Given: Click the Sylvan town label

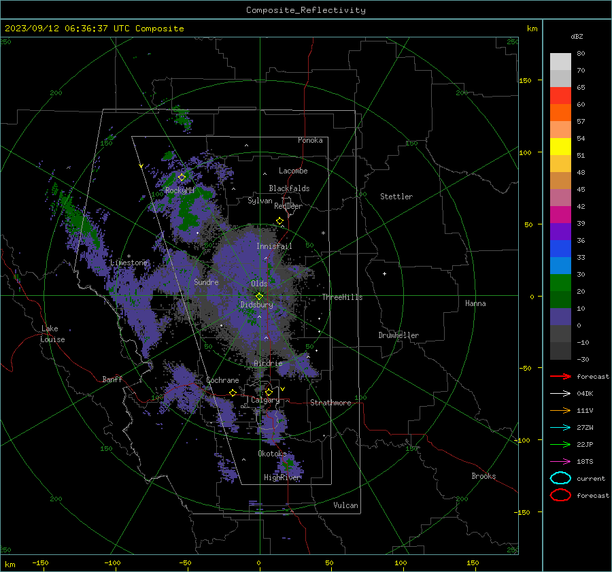Looking at the screenshot, I should pos(260,201).
